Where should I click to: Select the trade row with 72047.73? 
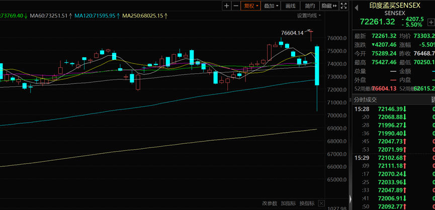point(394,142)
